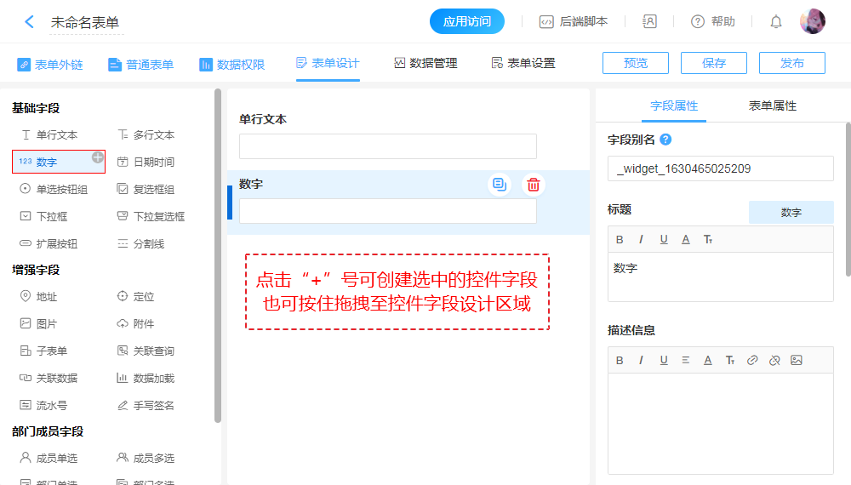Toggle bold in the 标题 editor toolbar
The width and height of the screenshot is (851, 485).
click(620, 239)
